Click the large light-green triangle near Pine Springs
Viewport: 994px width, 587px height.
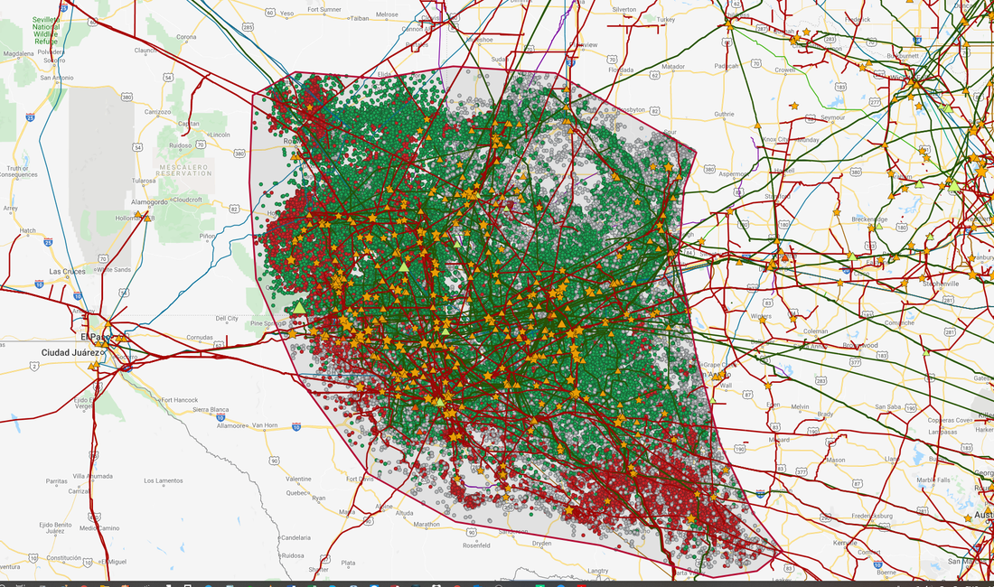point(299,308)
